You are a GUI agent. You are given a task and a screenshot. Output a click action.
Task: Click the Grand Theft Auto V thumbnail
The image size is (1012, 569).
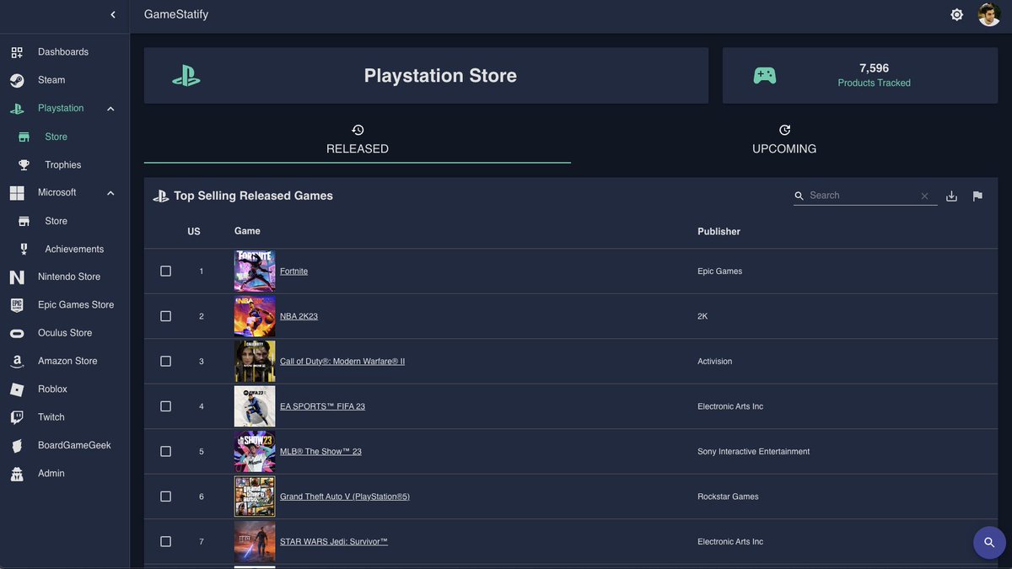click(x=255, y=497)
